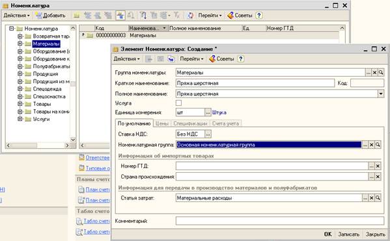Clear Номенклатурная группа field with X
This screenshot has width=390, height=241.
click(372, 145)
